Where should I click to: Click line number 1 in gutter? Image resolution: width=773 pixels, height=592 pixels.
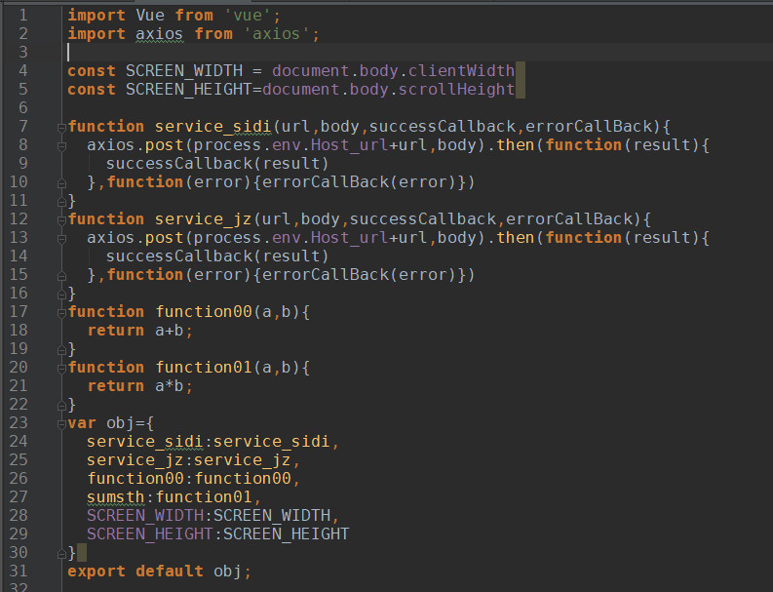tap(23, 16)
